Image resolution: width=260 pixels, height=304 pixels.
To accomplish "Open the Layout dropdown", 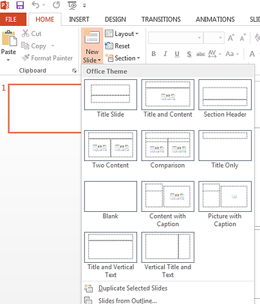I will (x=122, y=33).
